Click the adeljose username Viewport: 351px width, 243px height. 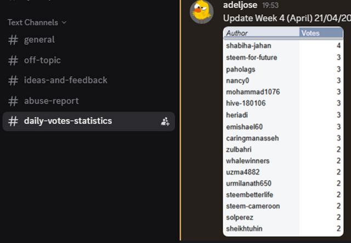coord(240,5)
